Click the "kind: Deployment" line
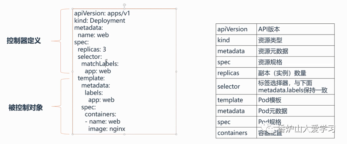Image resolution: width=347 pixels, height=144 pixels. click(100, 21)
